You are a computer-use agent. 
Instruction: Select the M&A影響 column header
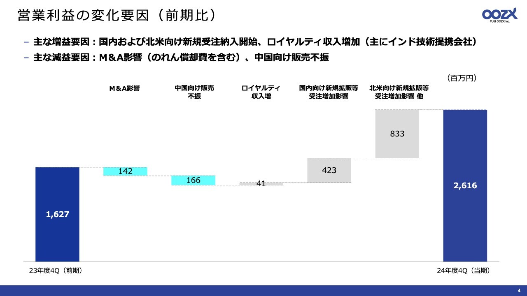125,88
